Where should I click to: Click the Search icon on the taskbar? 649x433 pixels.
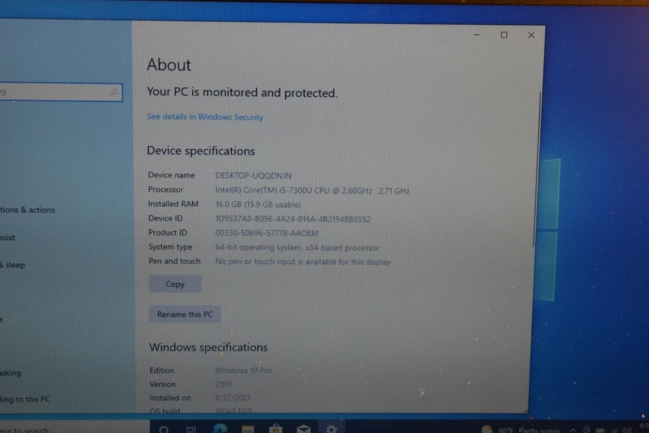coord(164,429)
